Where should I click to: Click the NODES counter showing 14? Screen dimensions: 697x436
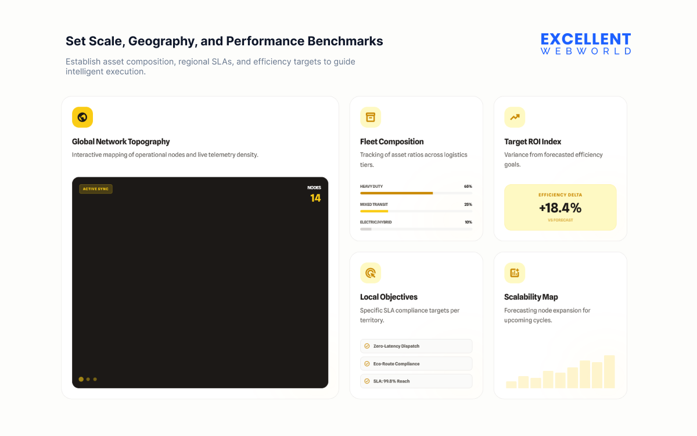[x=314, y=192]
